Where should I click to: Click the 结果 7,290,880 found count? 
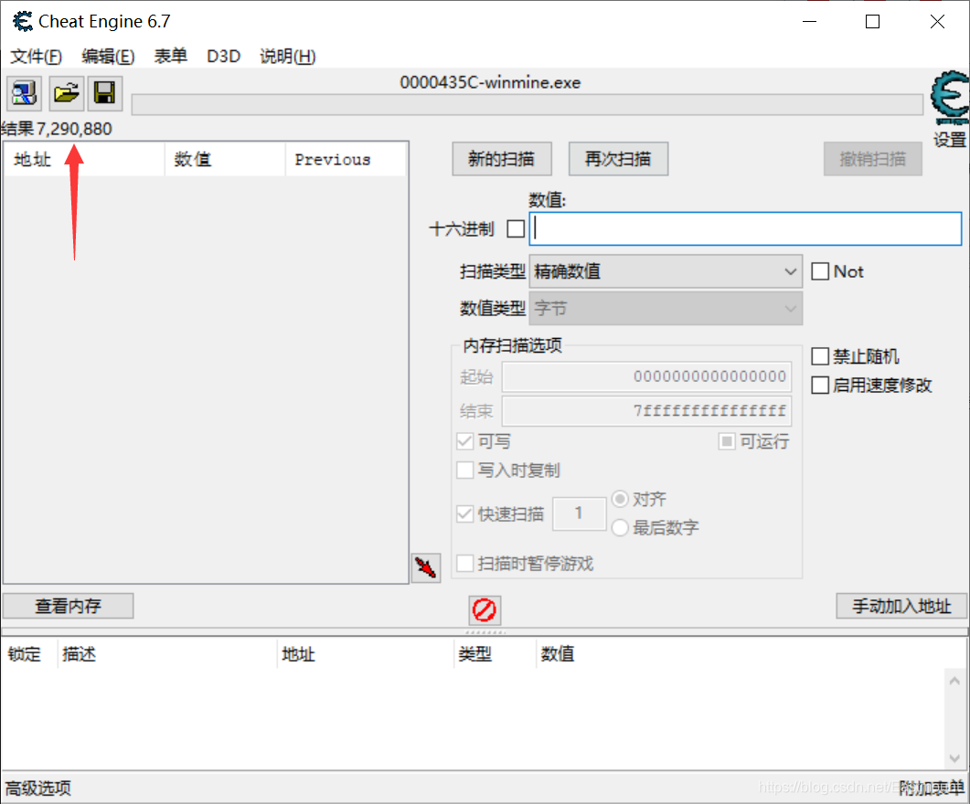coord(57,129)
